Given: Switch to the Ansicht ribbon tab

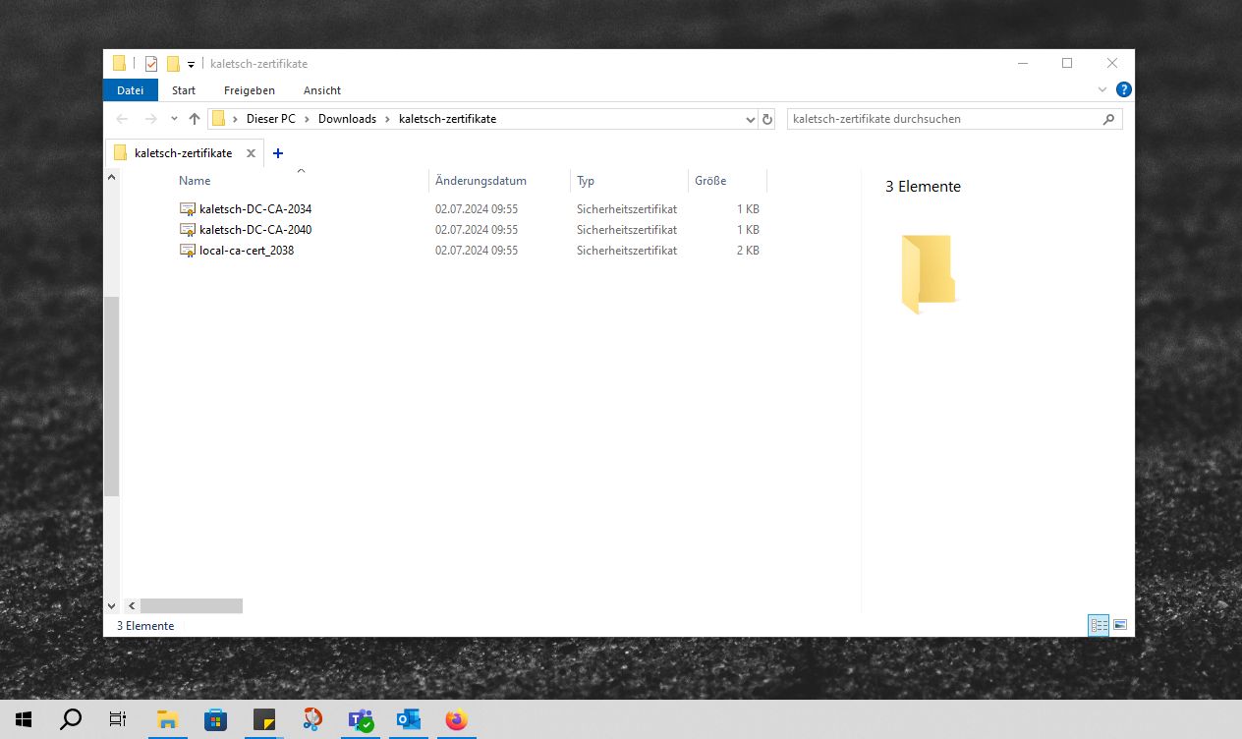Looking at the screenshot, I should (x=321, y=90).
